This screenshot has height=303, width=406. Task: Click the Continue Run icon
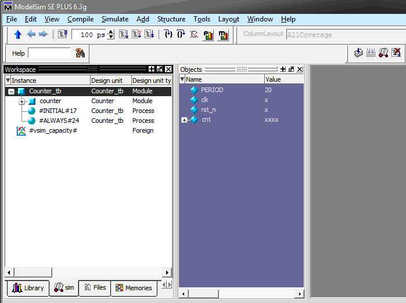click(x=136, y=34)
